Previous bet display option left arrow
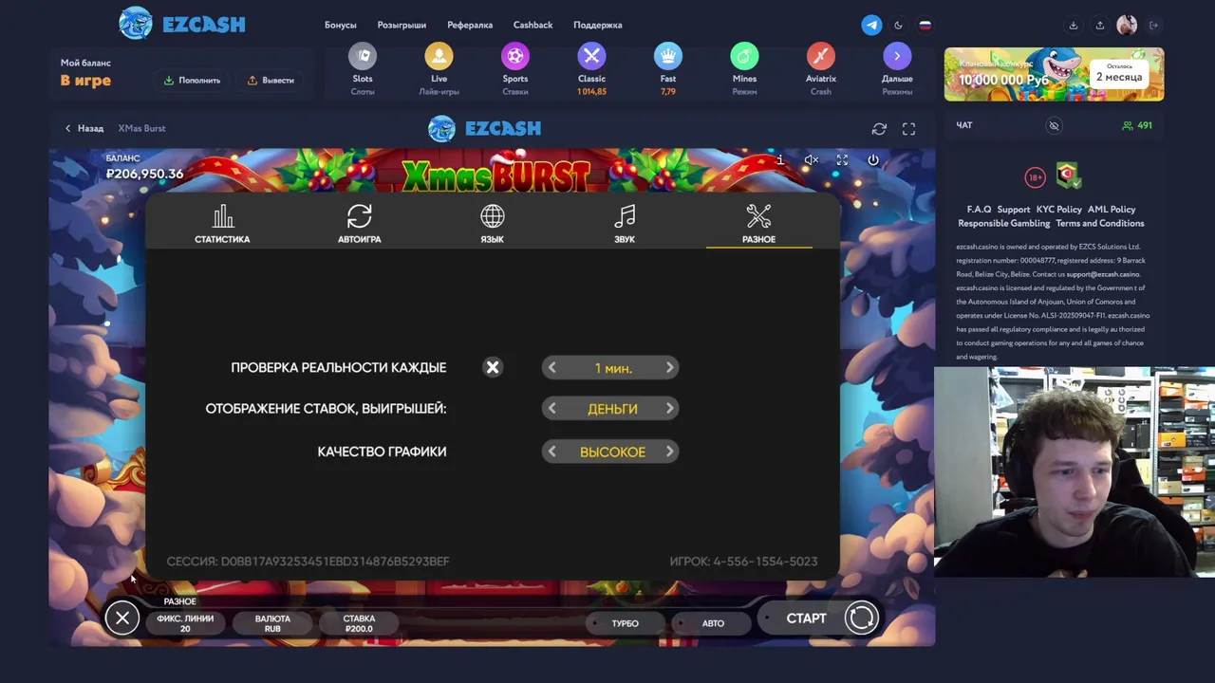 [551, 409]
